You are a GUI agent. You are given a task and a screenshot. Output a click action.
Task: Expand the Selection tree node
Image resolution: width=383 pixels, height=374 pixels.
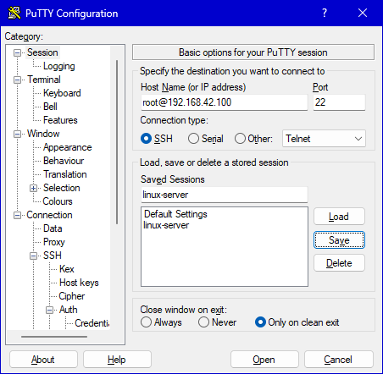[33, 188]
